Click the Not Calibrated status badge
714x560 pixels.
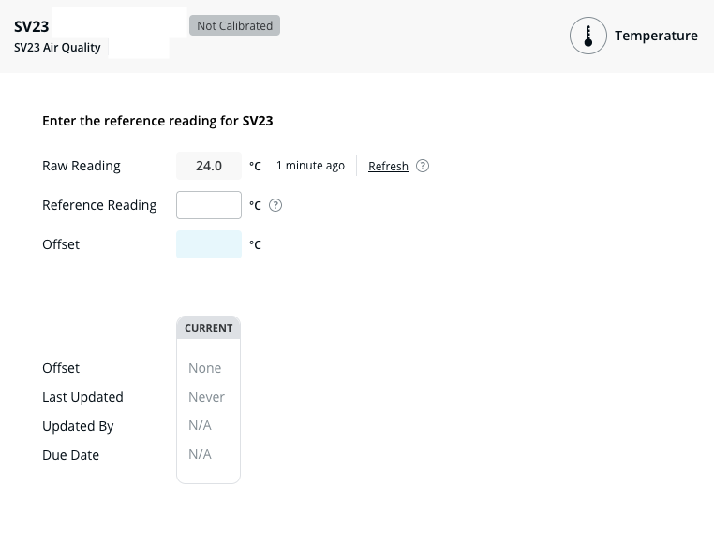234,25
